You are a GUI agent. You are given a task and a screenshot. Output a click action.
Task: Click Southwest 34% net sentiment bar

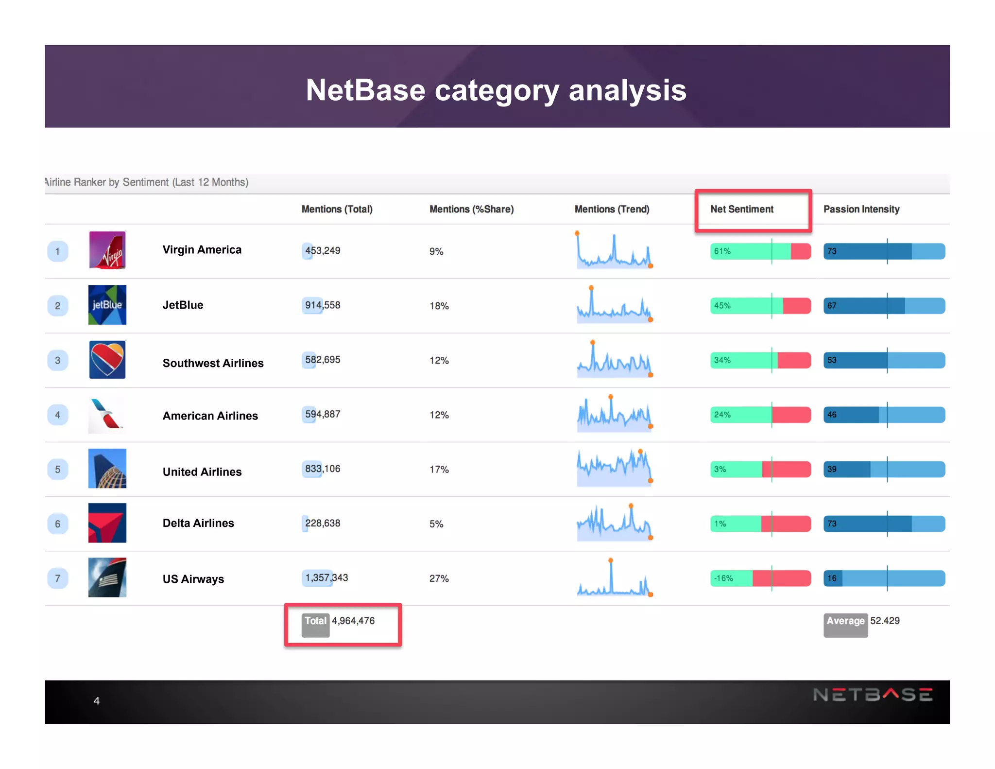point(760,360)
